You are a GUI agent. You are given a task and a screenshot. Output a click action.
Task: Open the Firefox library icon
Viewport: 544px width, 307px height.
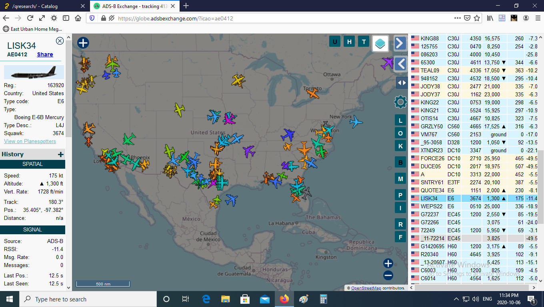click(490, 18)
